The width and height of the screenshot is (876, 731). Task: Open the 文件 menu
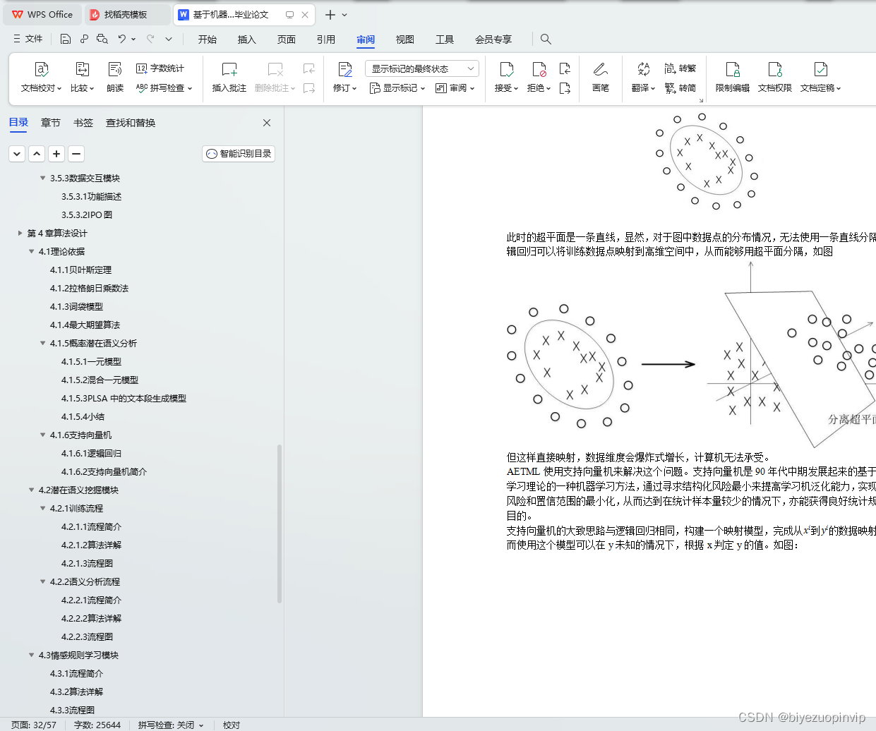point(28,39)
